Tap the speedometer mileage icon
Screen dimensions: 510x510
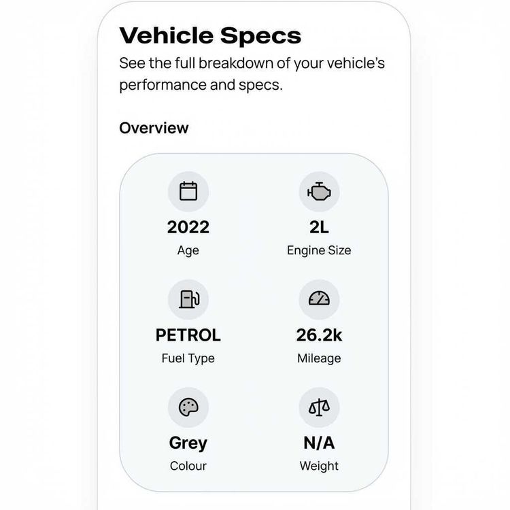coord(319,299)
